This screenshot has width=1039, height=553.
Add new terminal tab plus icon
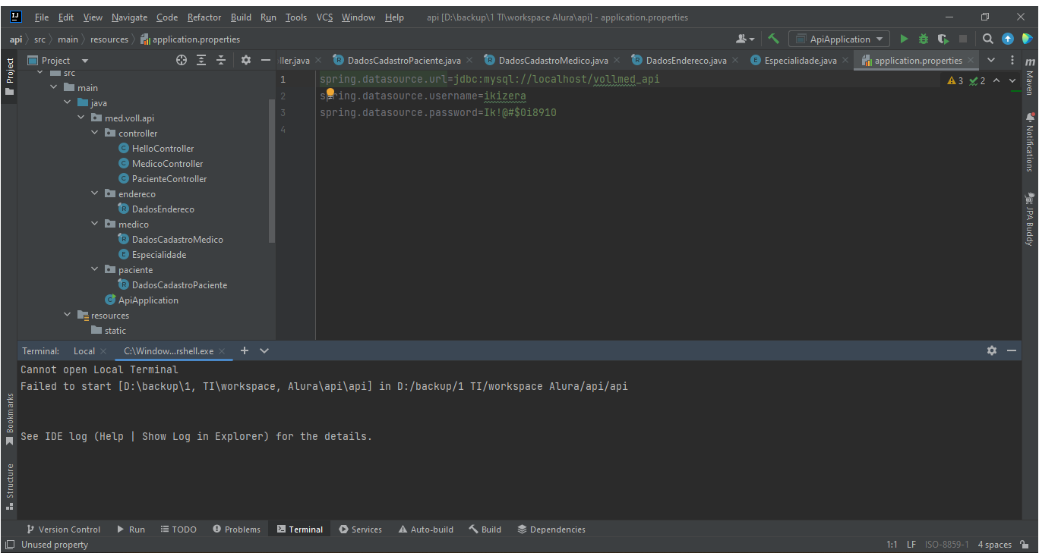[245, 350]
